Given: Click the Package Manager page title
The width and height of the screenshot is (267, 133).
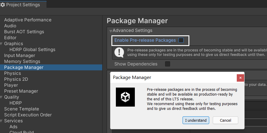Looking at the screenshot, I should [x=137, y=21].
